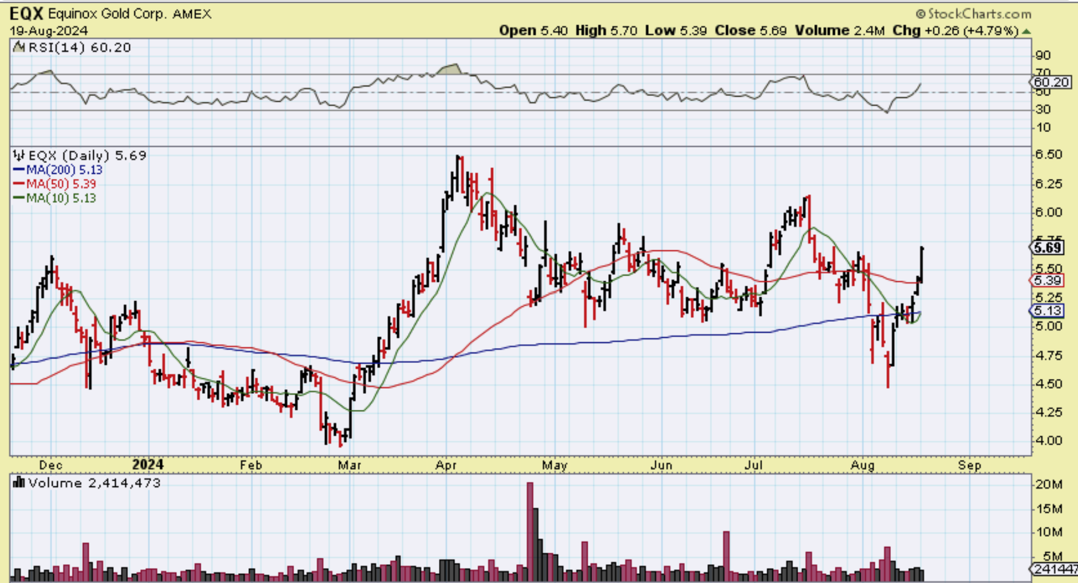This screenshot has width=1078, height=583.
Task: Click the MA(10) 5.13 legend entry
Action: click(x=54, y=198)
